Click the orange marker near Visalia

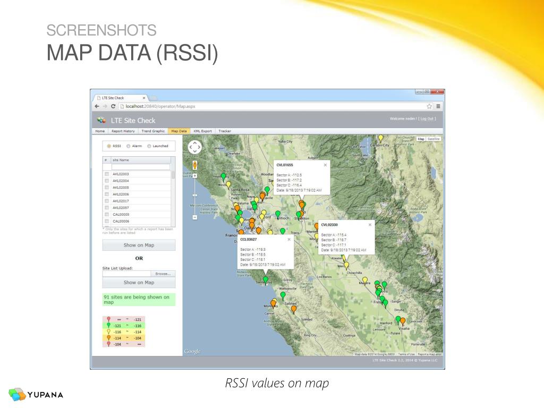(403, 321)
